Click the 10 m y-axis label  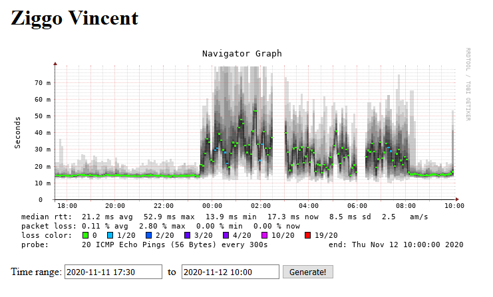click(43, 183)
